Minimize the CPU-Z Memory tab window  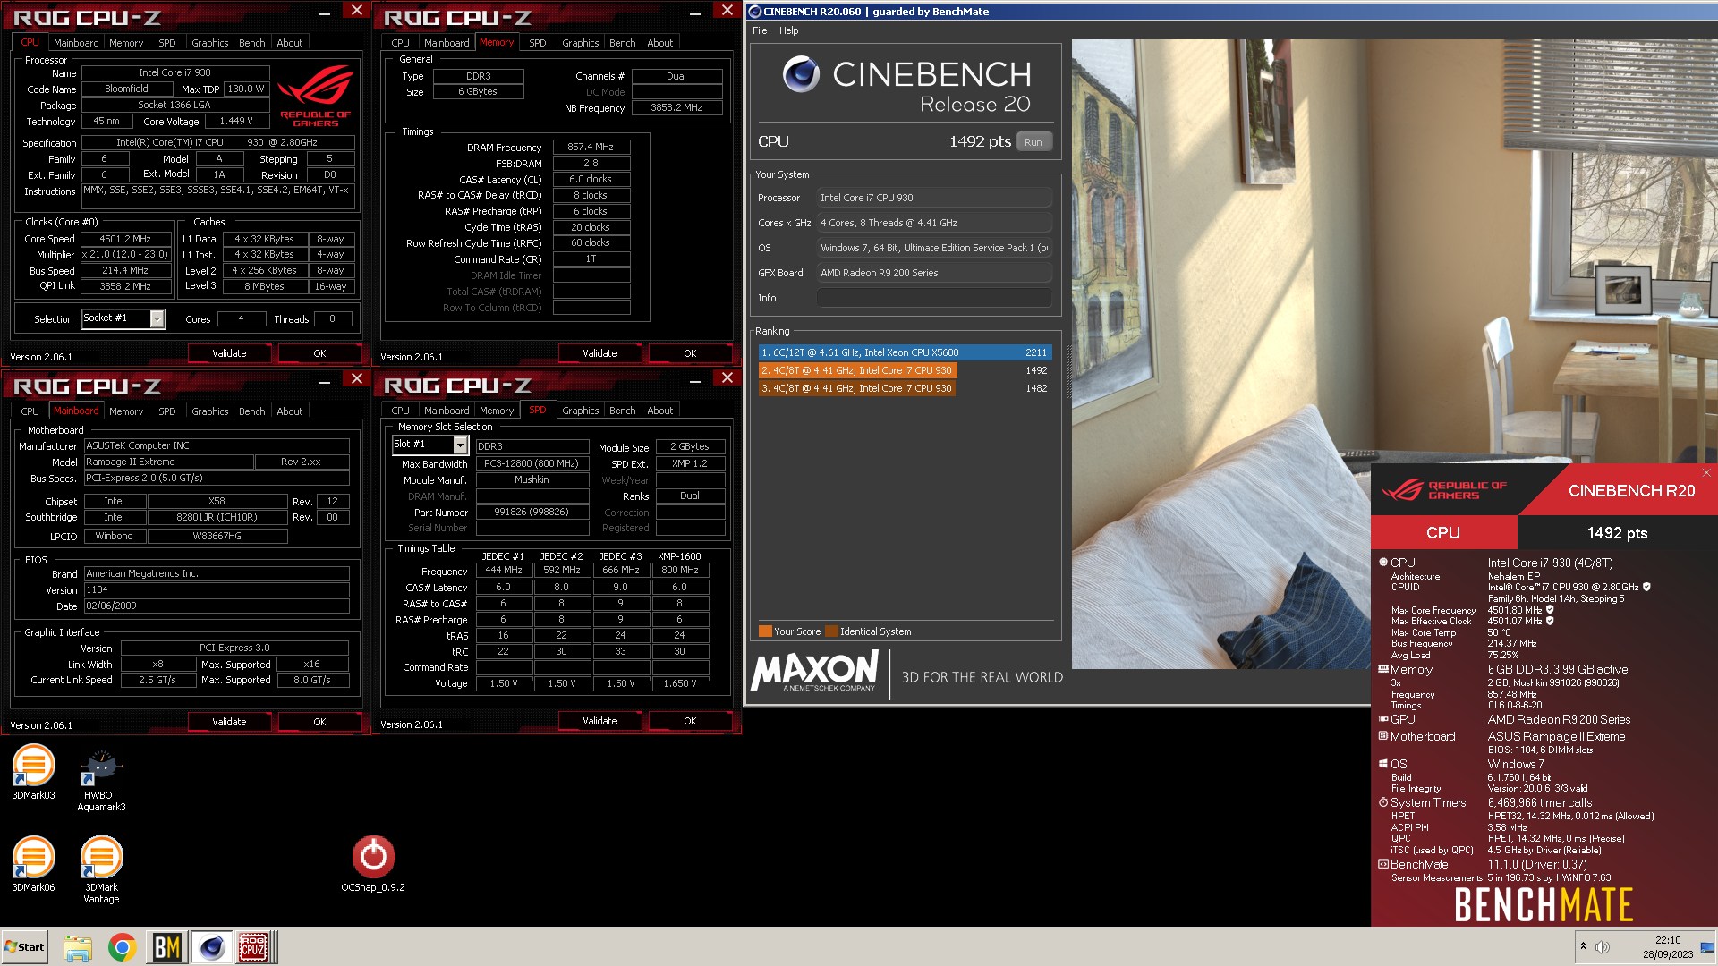[x=695, y=13]
